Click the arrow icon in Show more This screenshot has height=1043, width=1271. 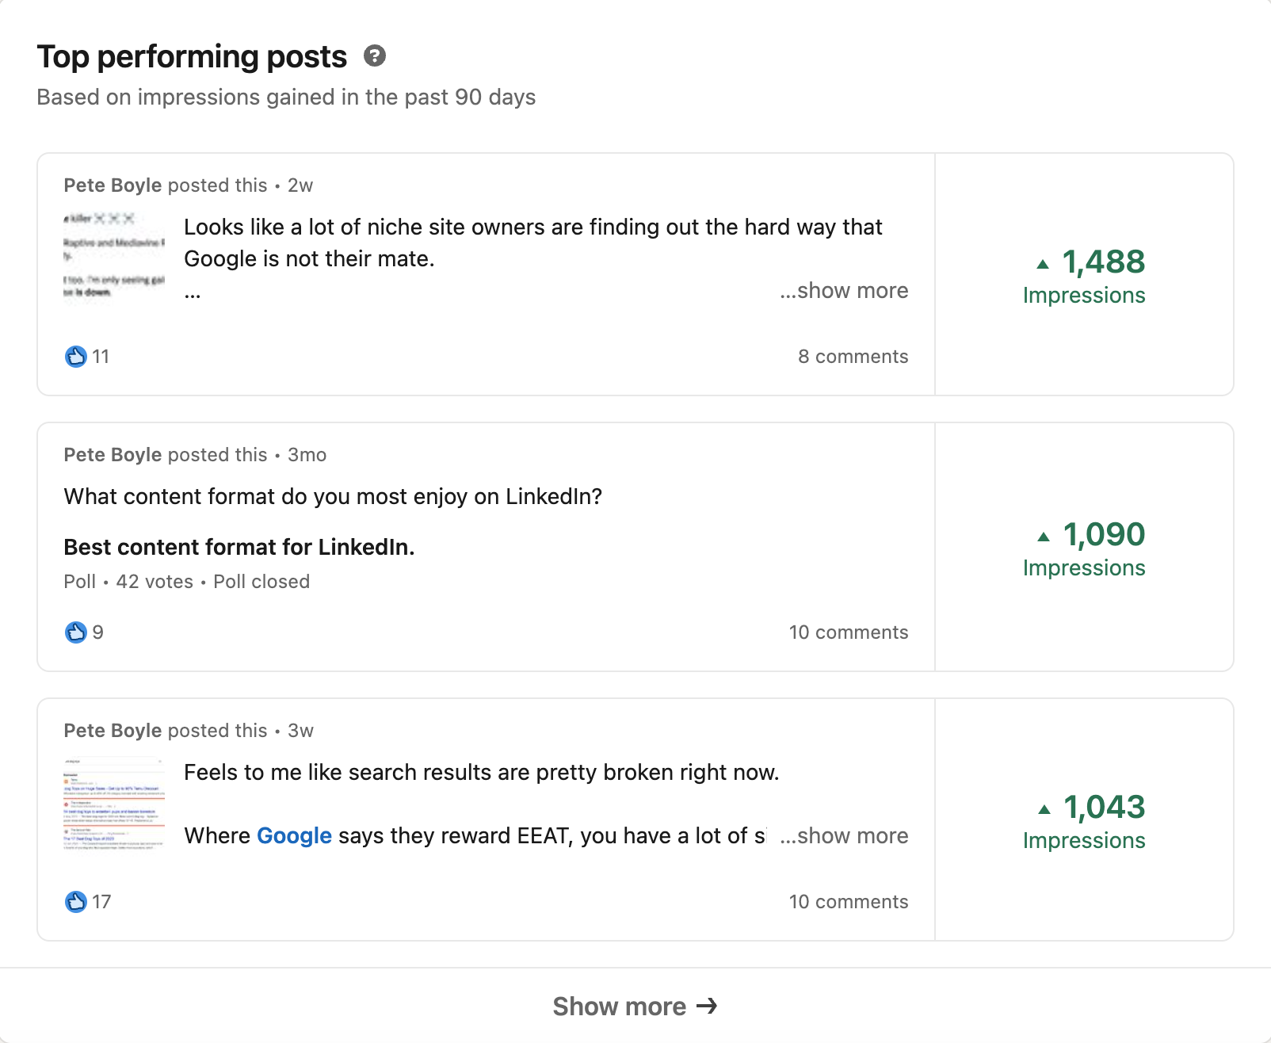tap(705, 1006)
